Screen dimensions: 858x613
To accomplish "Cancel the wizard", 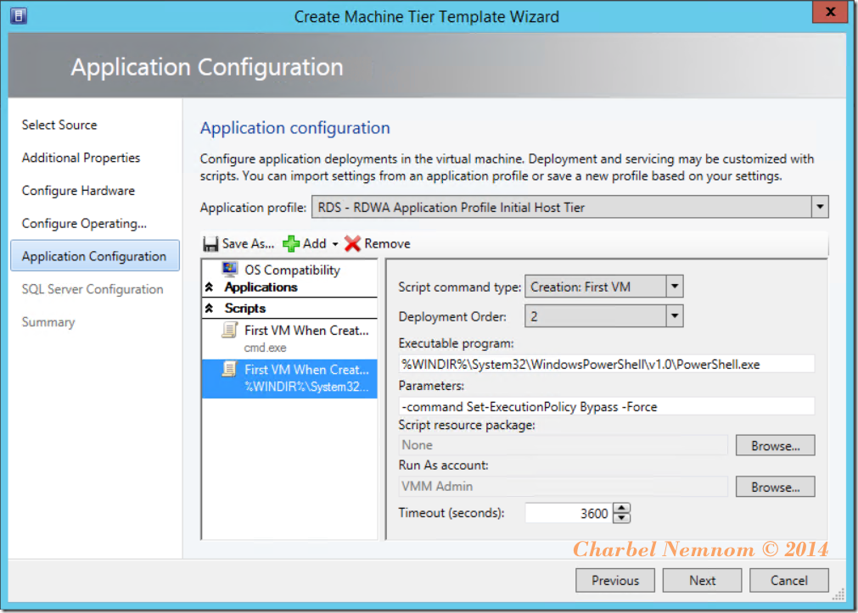I will pyautogui.click(x=788, y=580).
